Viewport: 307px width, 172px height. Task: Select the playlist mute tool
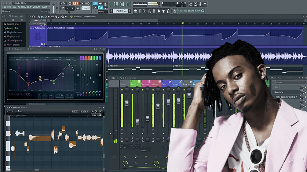pos(49,17)
